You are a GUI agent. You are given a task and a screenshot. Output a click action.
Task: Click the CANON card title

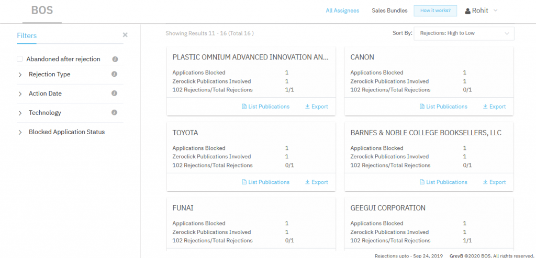362,57
